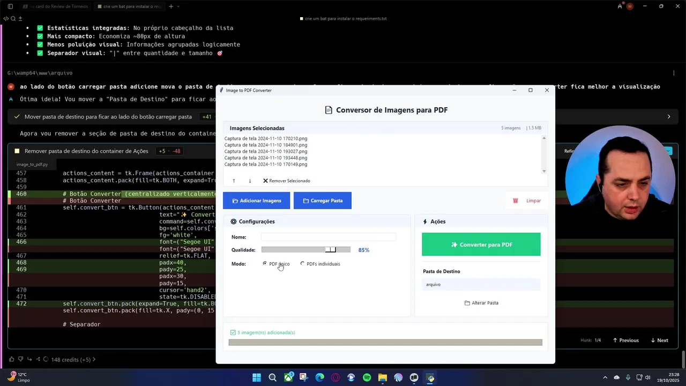Show hidden system tray icons chevron

point(605,377)
